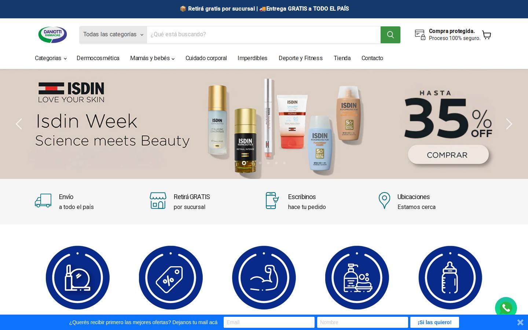Close the newsletter bar with X
Image resolution: width=528 pixels, height=330 pixels.
pyautogui.click(x=520, y=322)
